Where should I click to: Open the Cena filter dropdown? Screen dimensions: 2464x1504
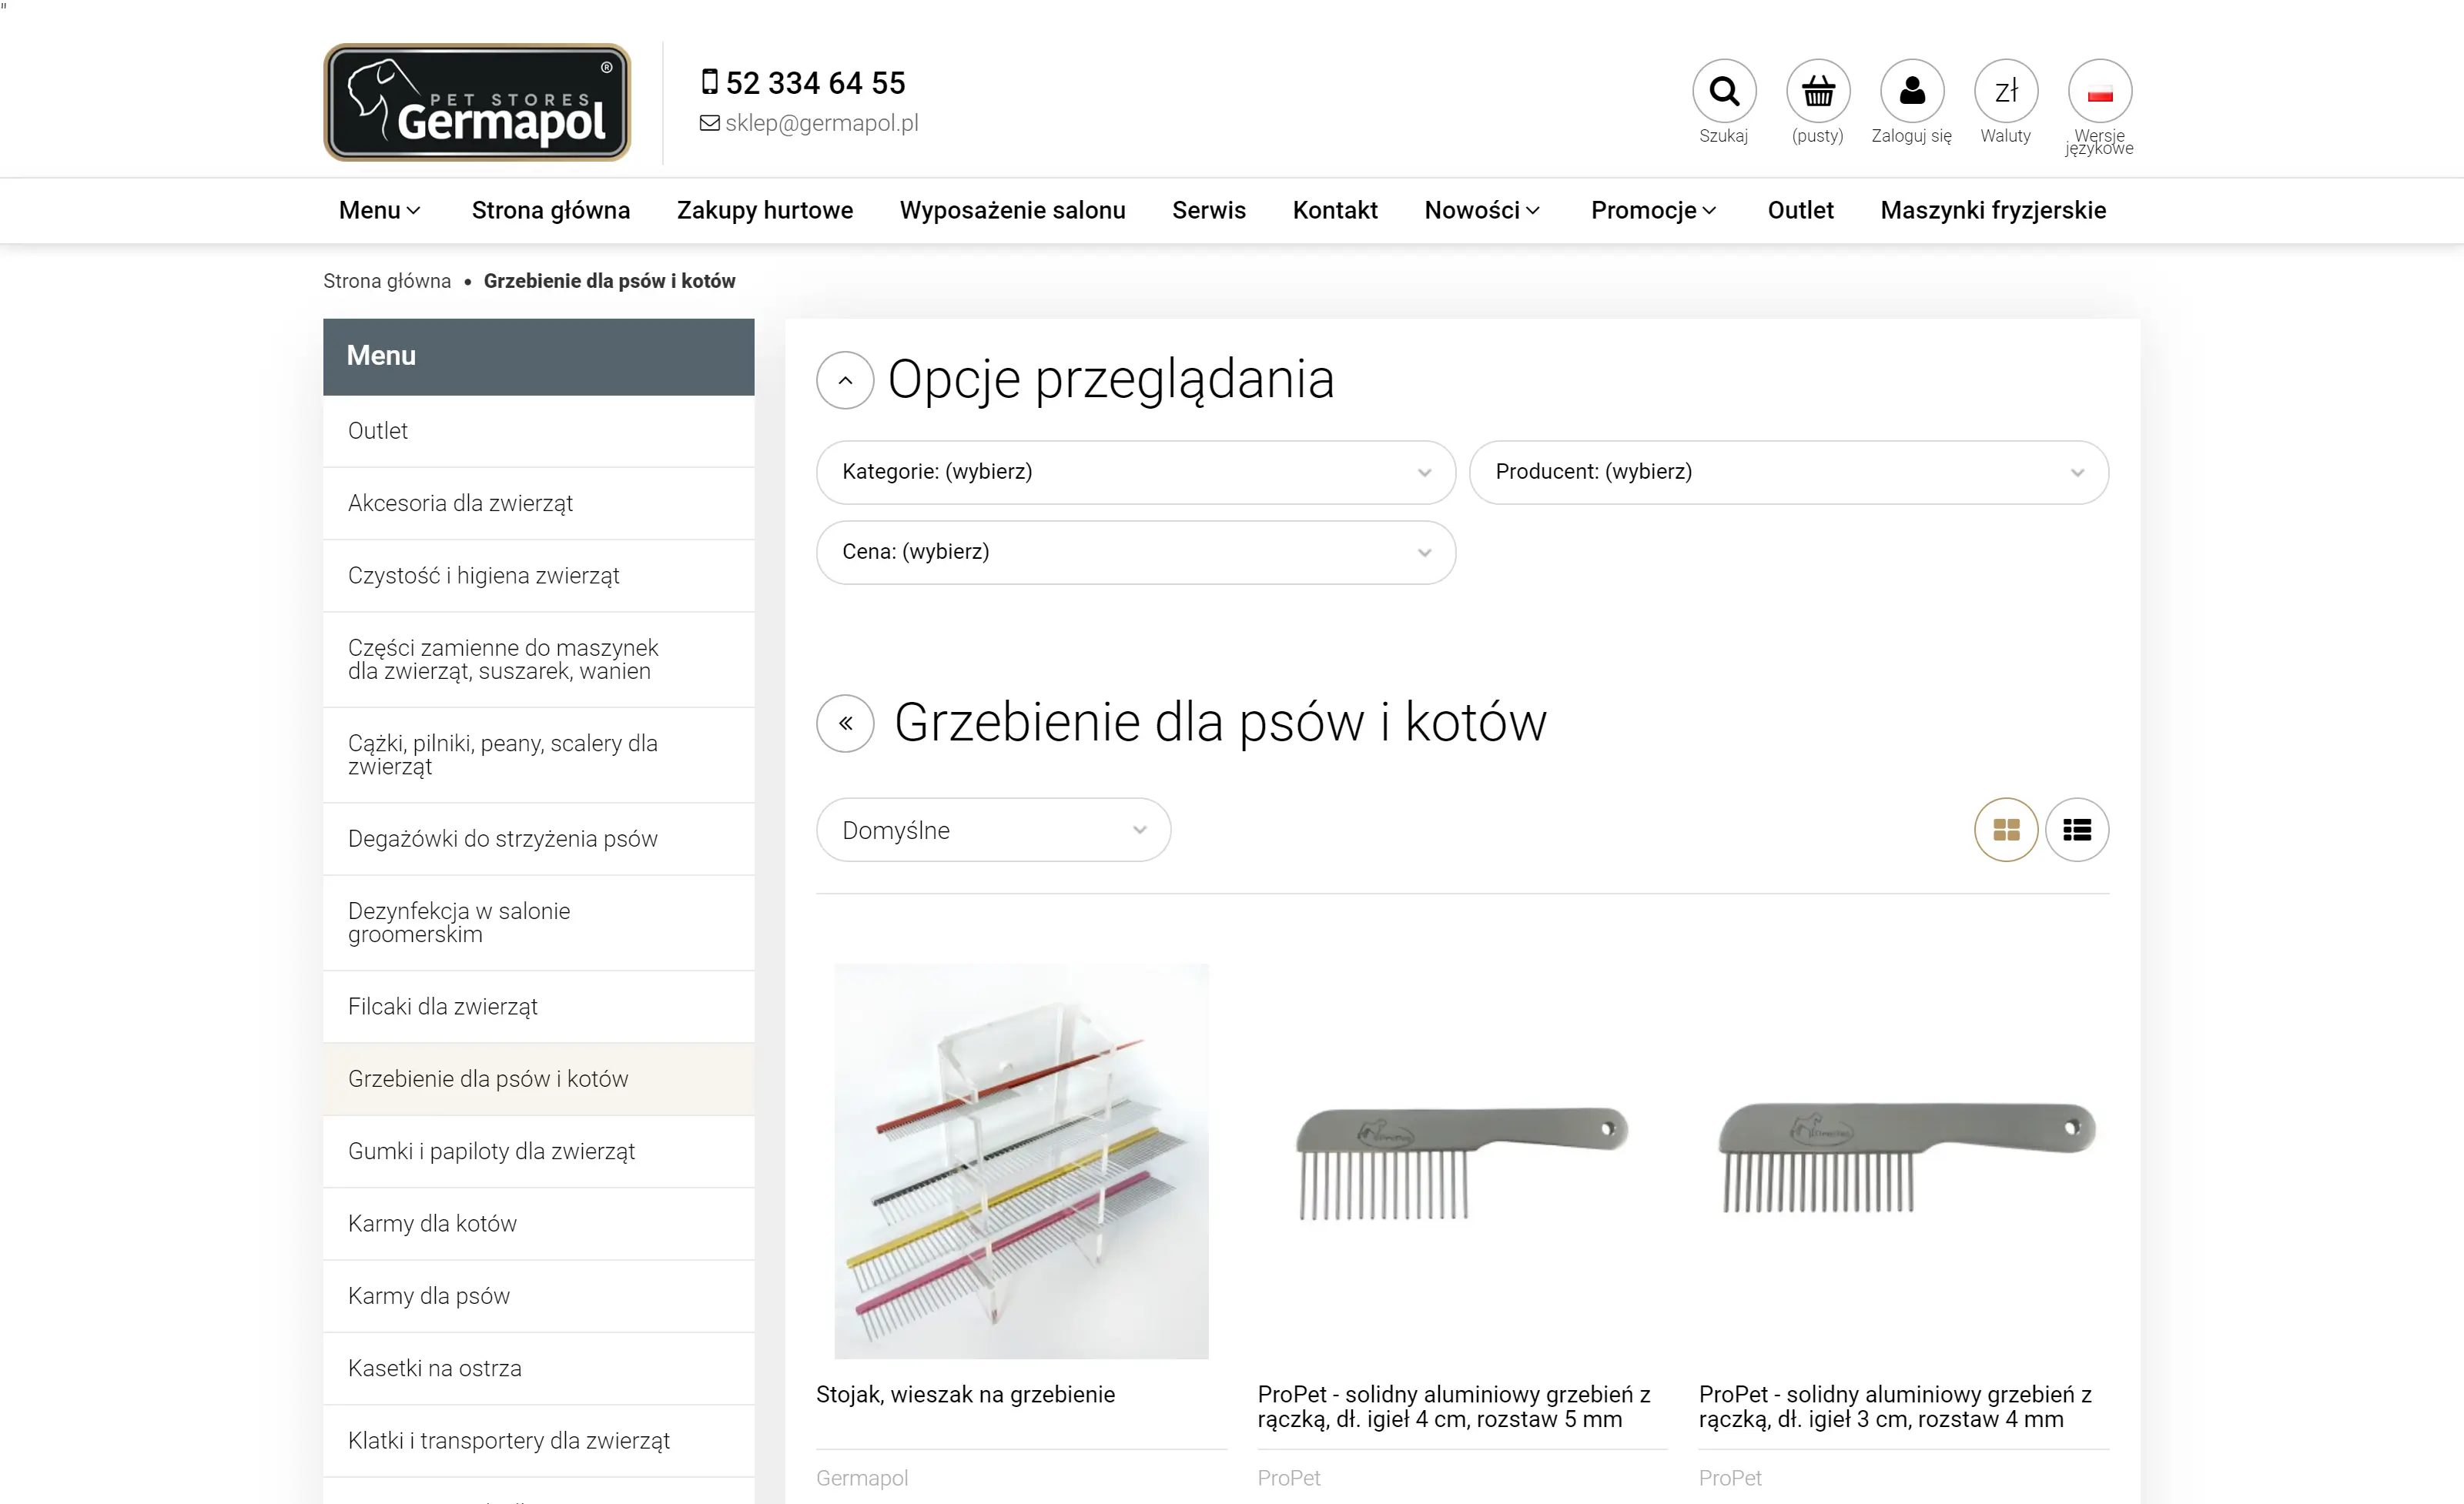pyautogui.click(x=1135, y=553)
